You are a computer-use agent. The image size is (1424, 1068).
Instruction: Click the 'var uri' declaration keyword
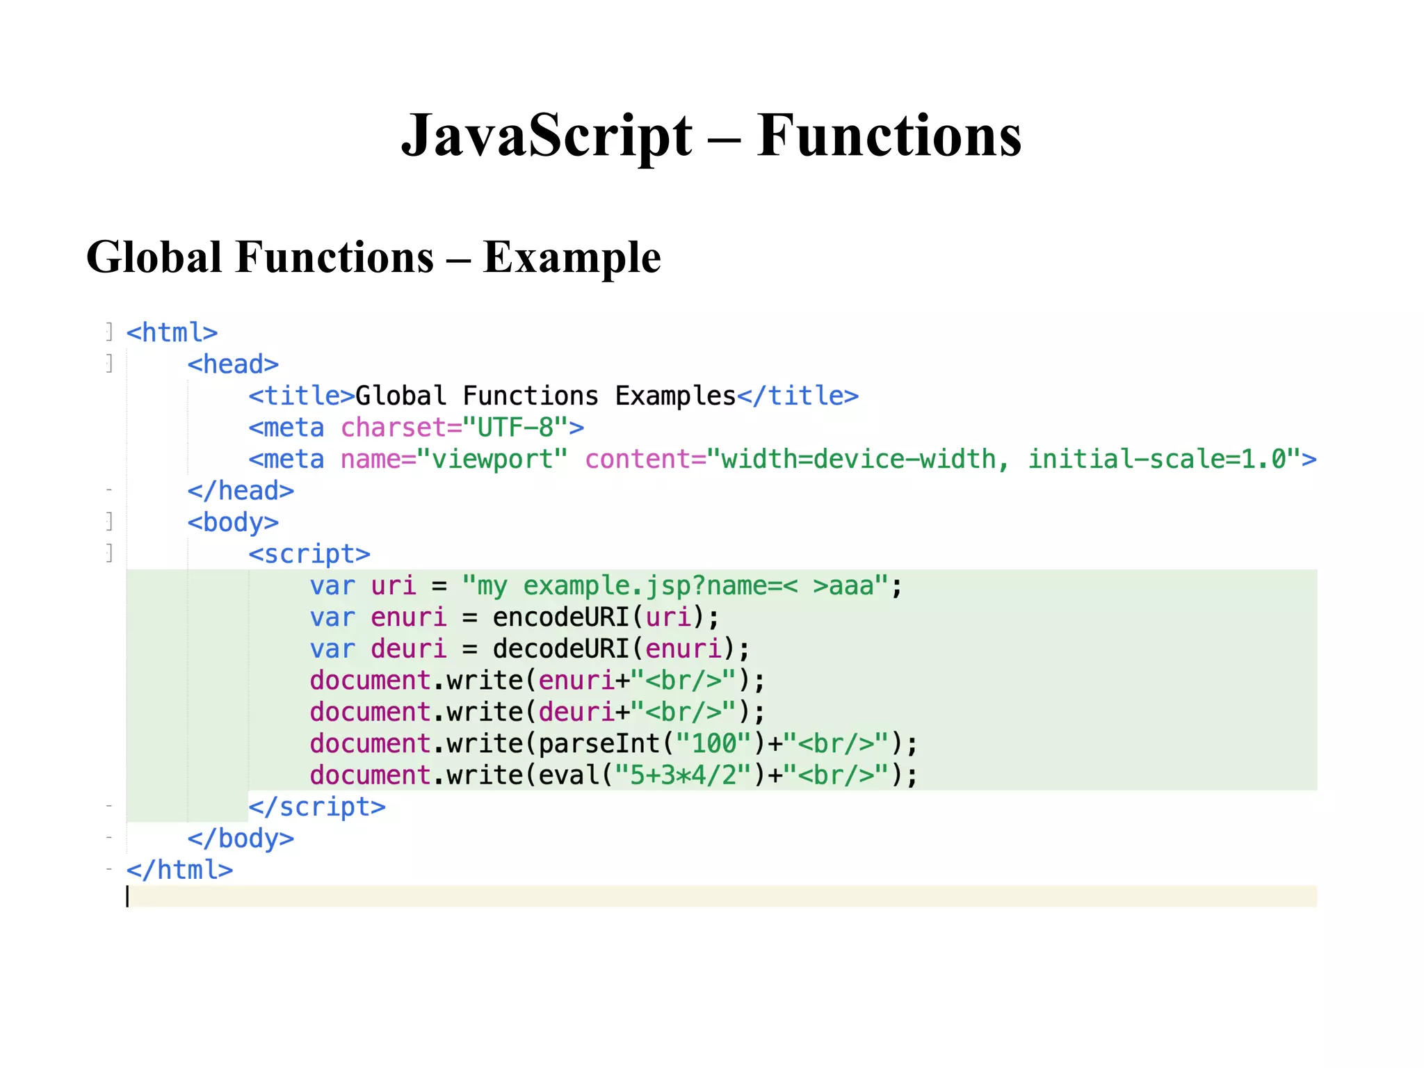pos(332,586)
